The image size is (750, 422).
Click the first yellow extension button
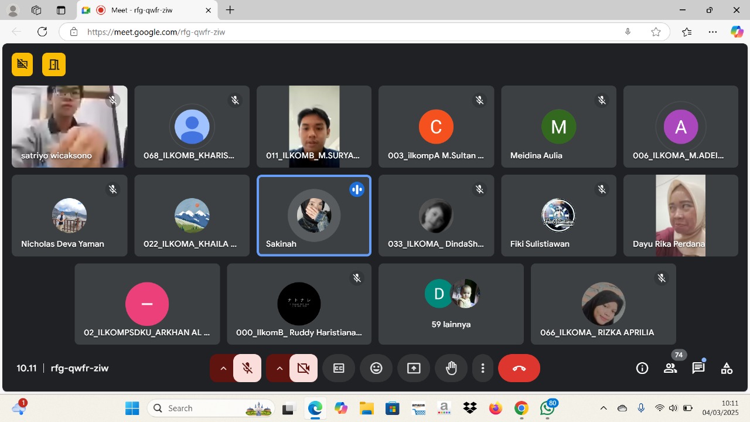(x=22, y=64)
